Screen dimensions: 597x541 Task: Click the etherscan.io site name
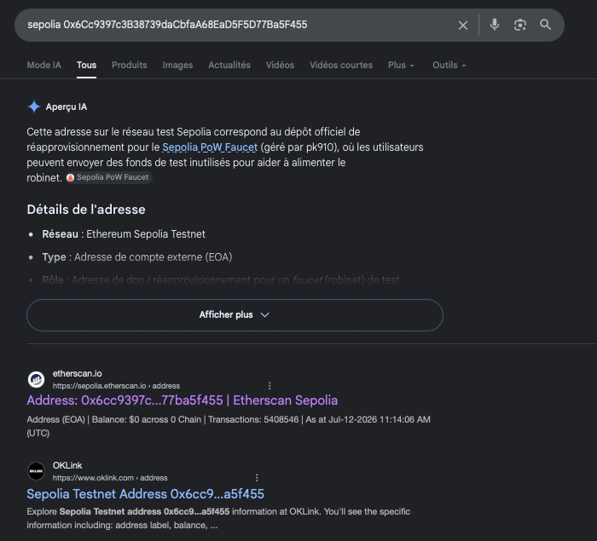point(78,374)
